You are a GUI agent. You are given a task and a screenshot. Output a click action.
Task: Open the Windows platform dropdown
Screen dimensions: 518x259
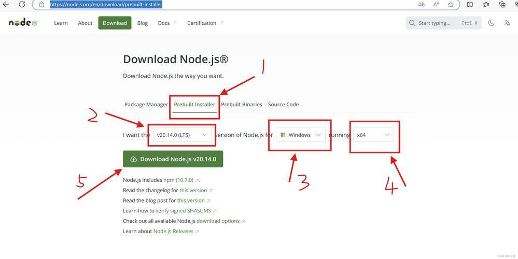coord(301,135)
